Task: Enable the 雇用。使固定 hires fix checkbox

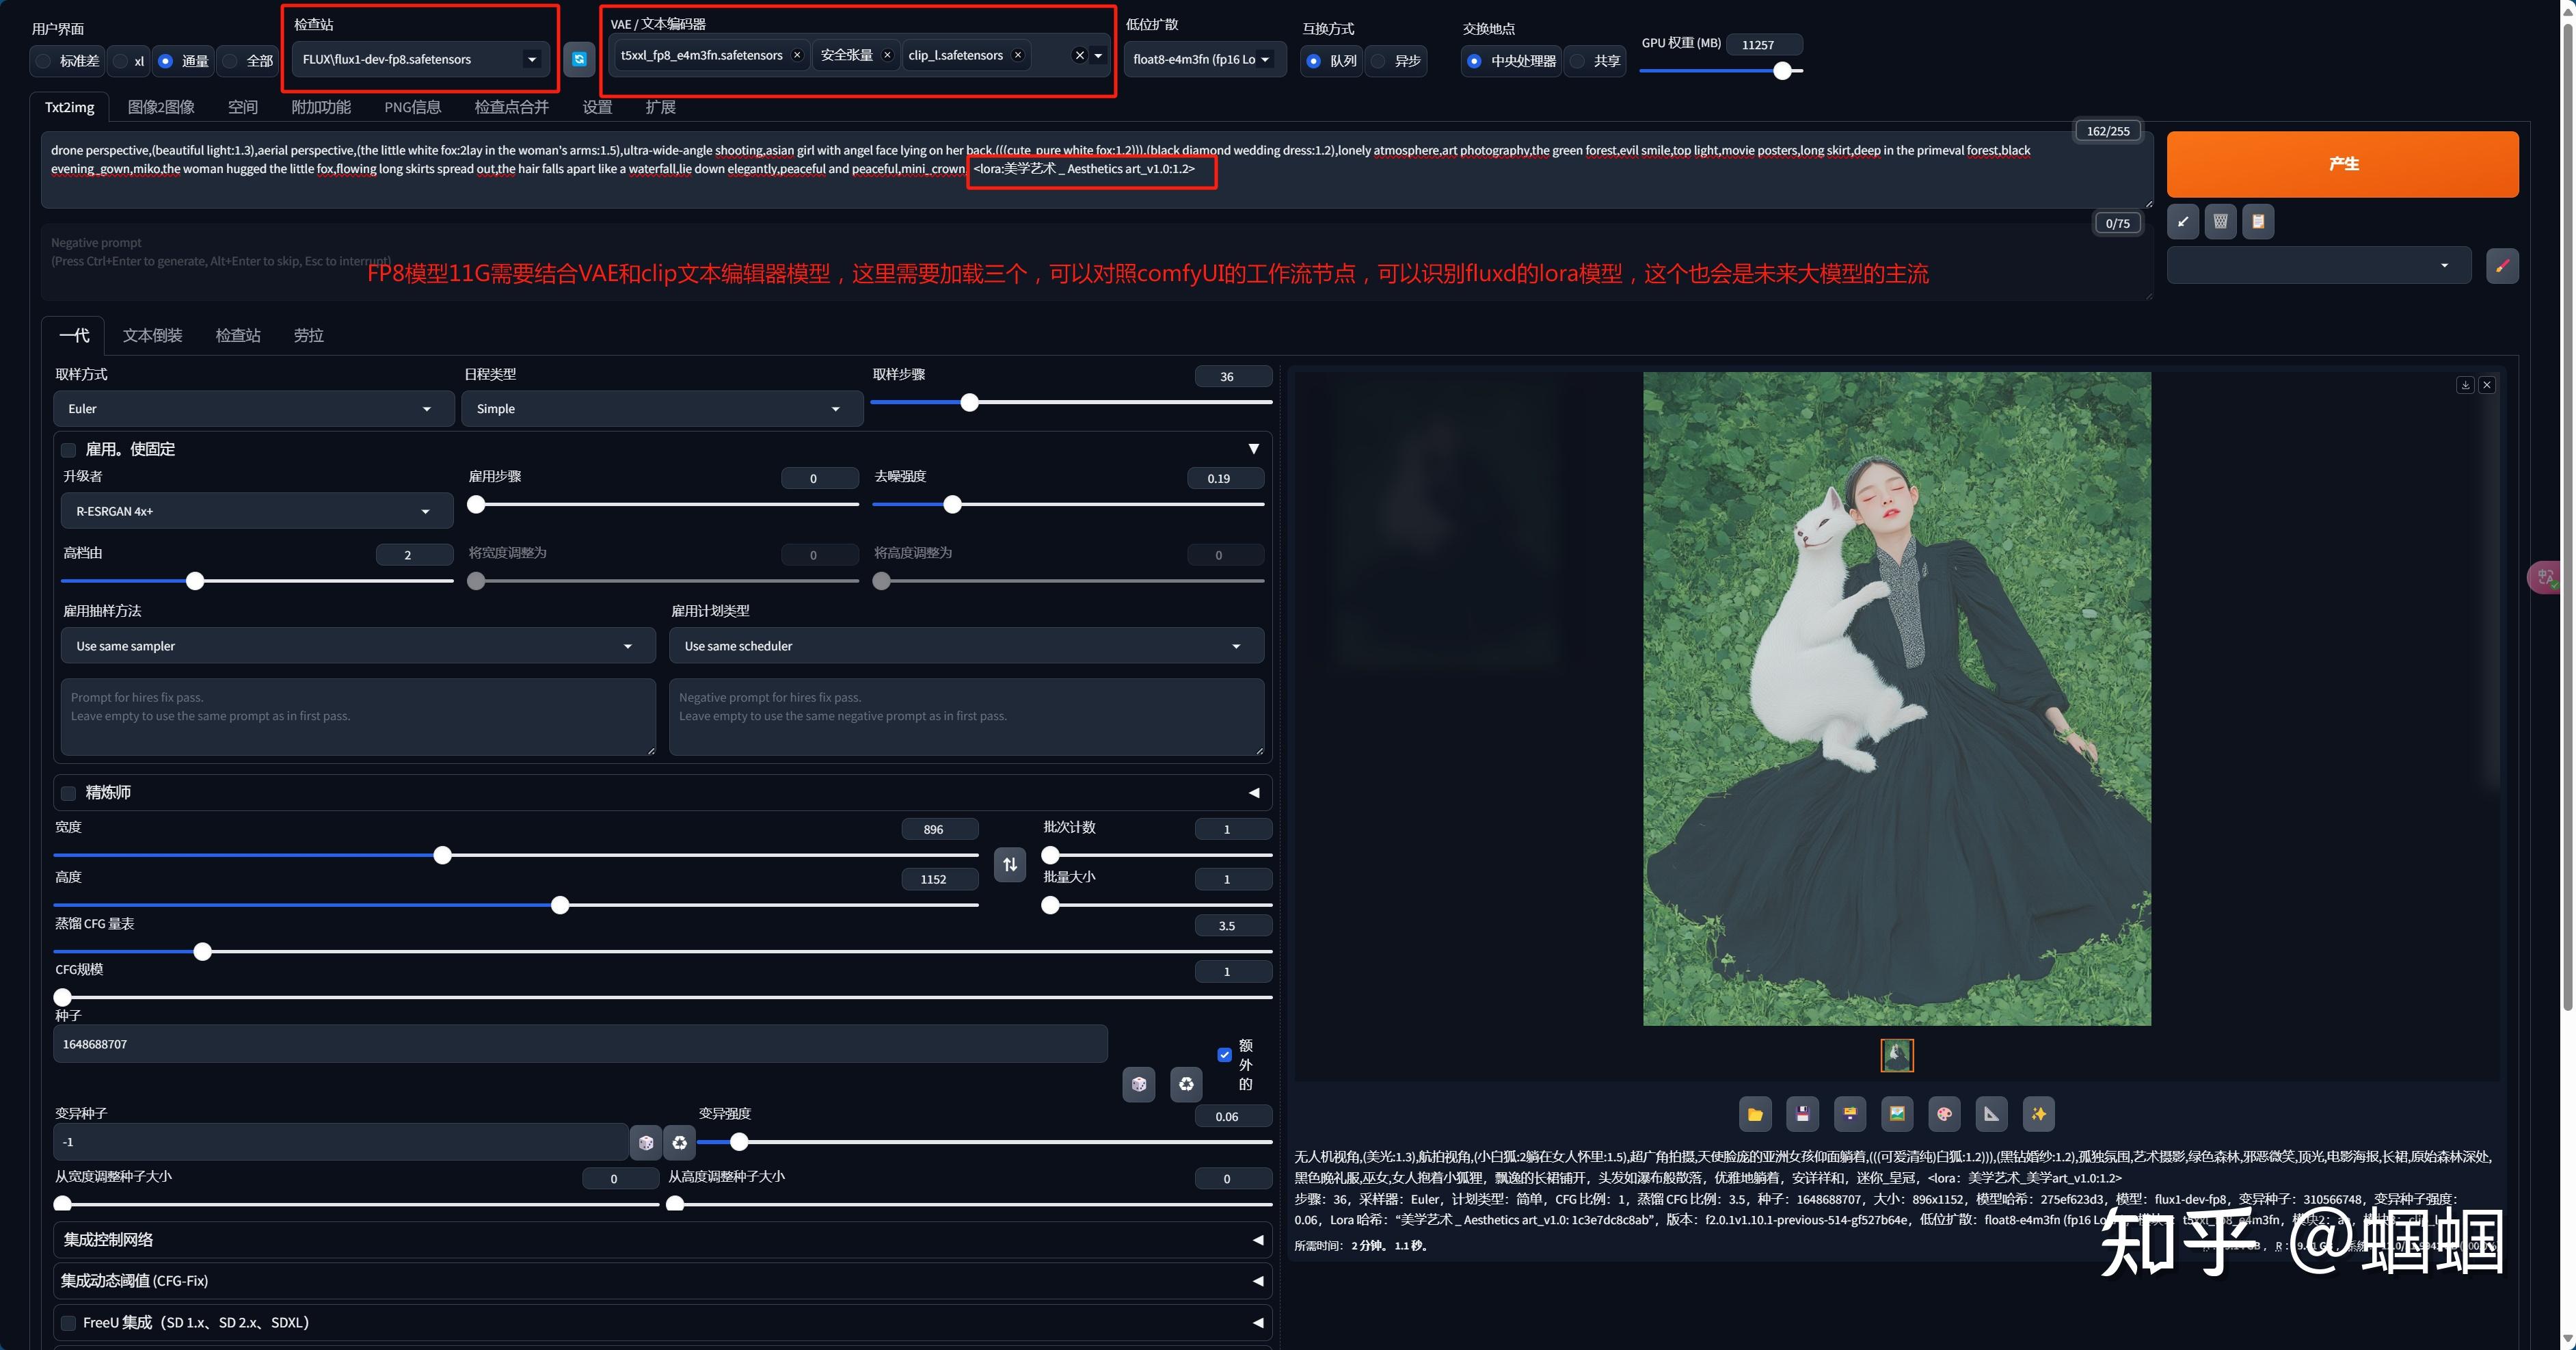Action: [x=68, y=450]
